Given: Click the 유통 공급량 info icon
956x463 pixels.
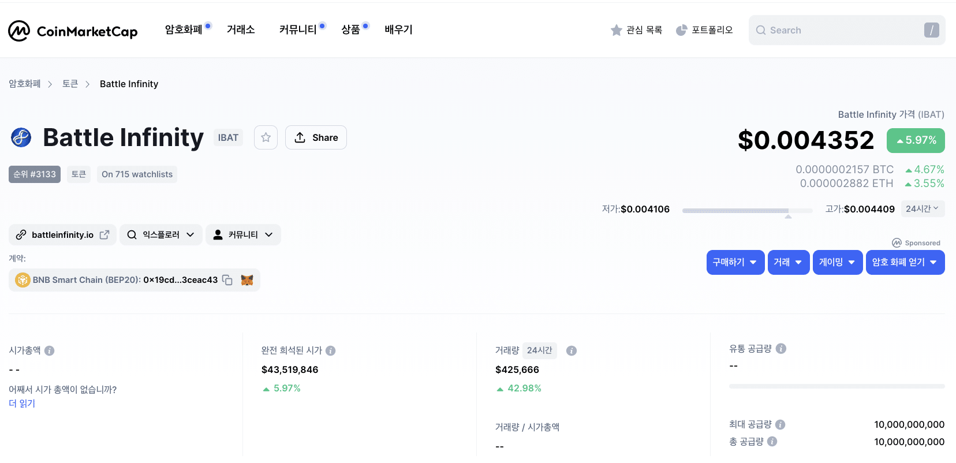Looking at the screenshot, I should click(781, 349).
